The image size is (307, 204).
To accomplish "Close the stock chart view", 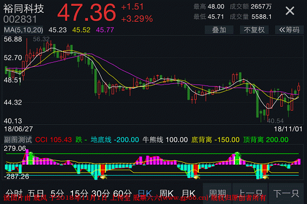I will [290, 11].
